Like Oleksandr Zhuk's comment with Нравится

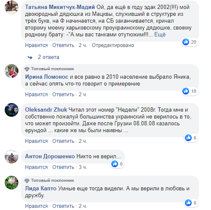pyautogui.click(x=36, y=141)
